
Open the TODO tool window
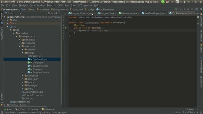tap(20, 109)
